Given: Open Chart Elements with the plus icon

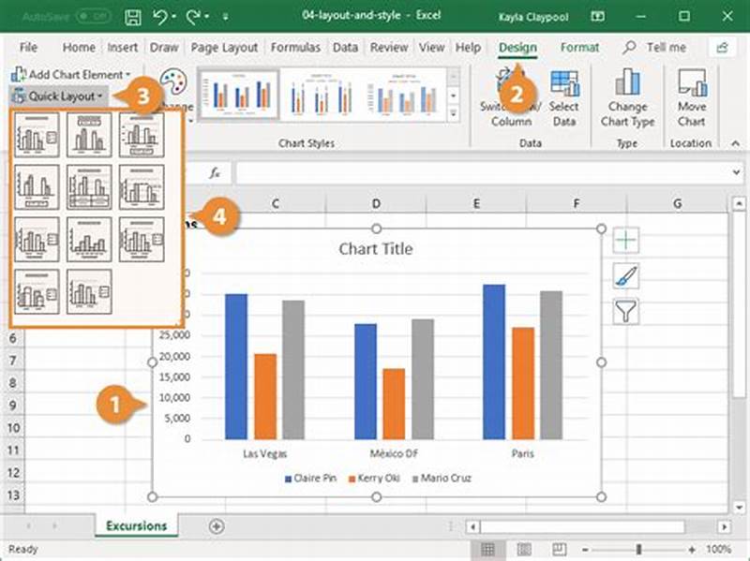Looking at the screenshot, I should click(626, 241).
